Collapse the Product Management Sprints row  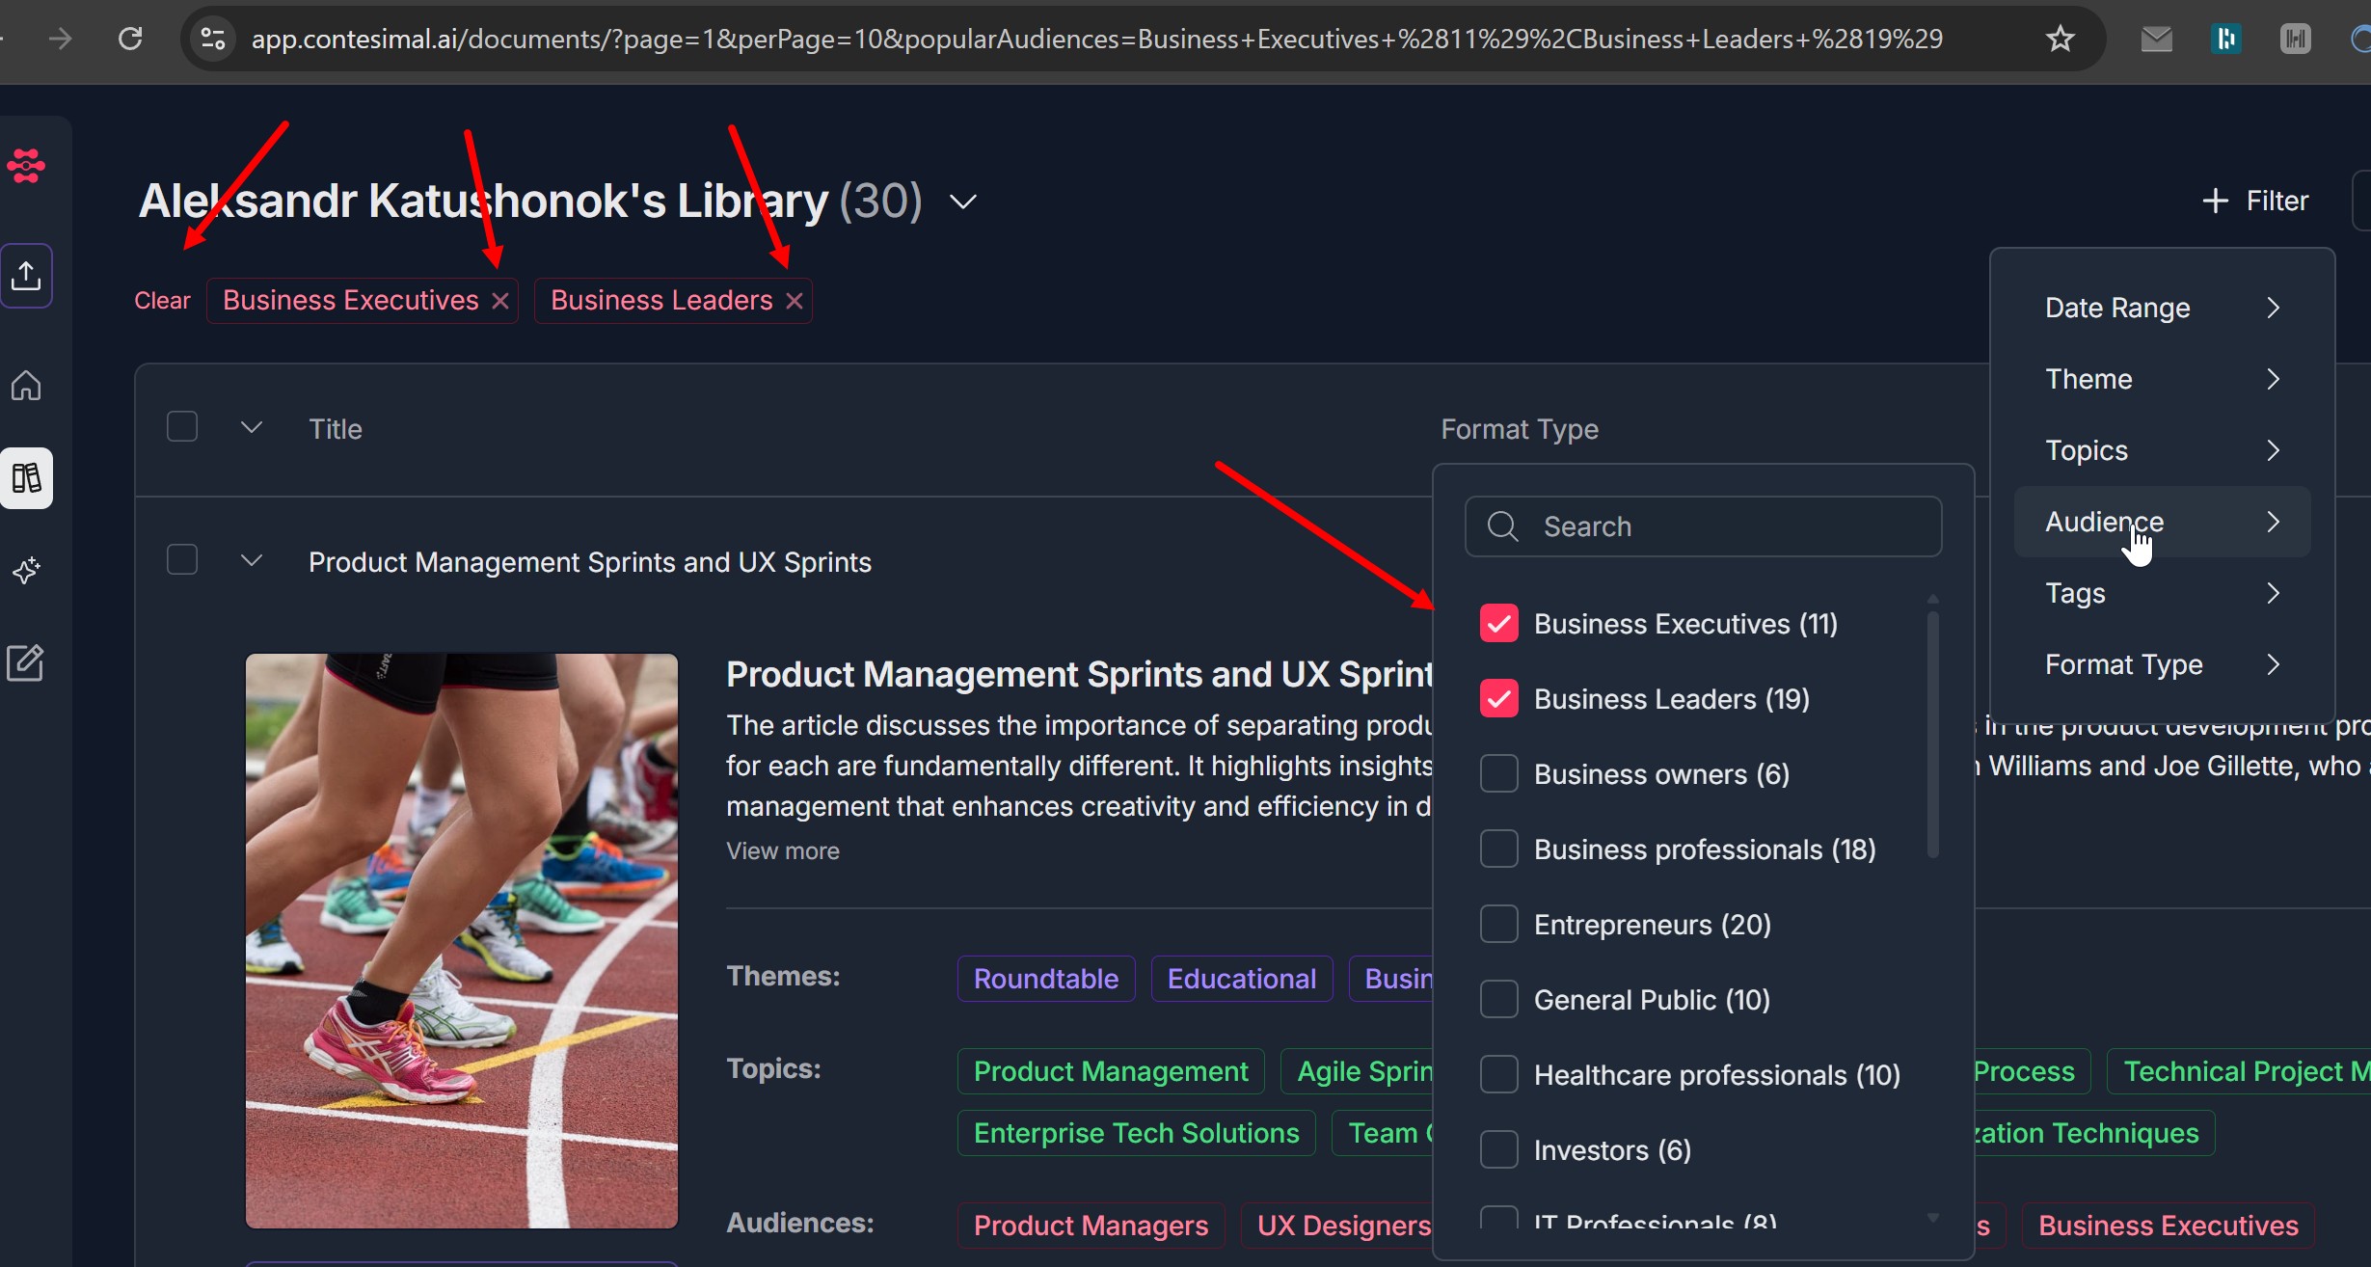[252, 561]
